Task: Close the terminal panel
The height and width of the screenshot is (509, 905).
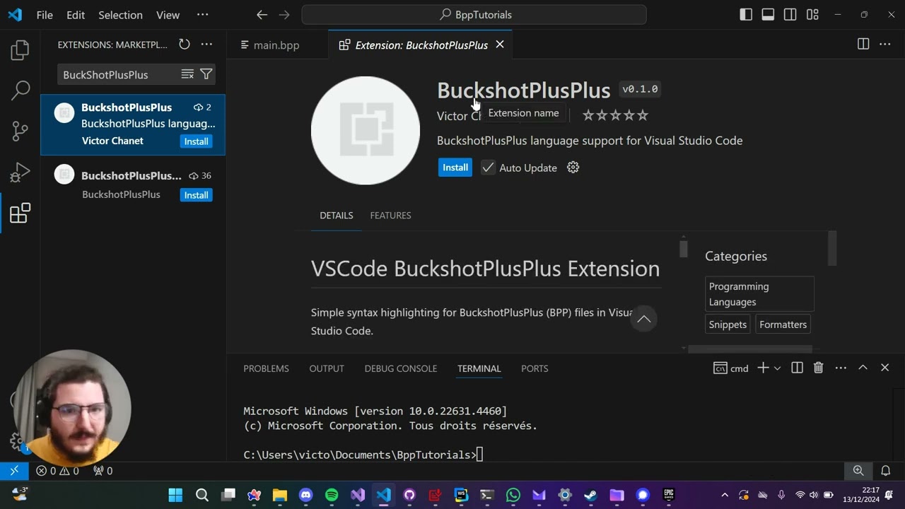Action: [884, 368]
